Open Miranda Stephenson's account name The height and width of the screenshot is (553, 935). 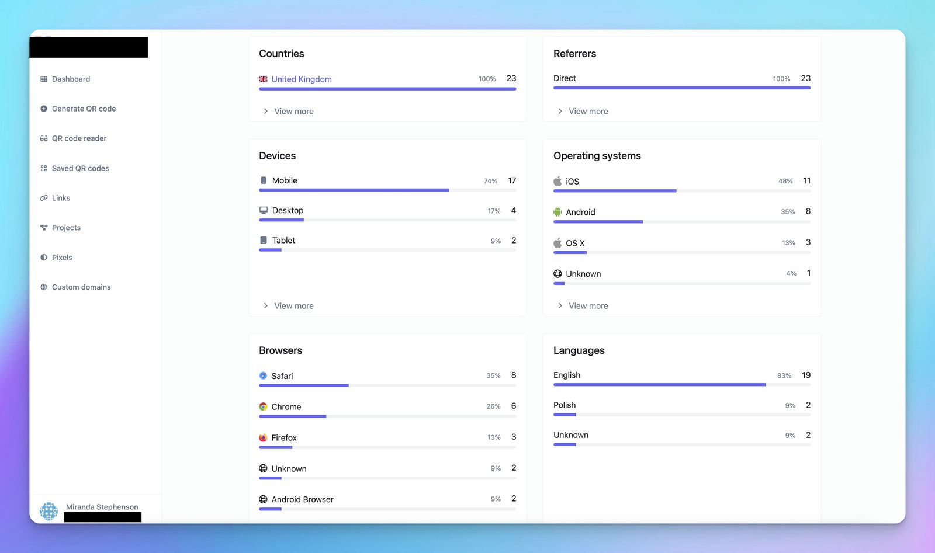[x=102, y=507]
